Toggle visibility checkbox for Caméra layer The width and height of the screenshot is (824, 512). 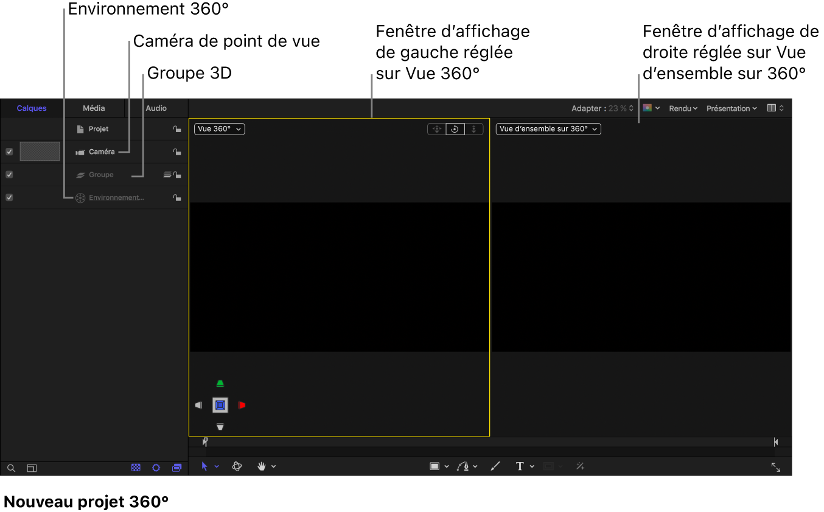point(9,152)
